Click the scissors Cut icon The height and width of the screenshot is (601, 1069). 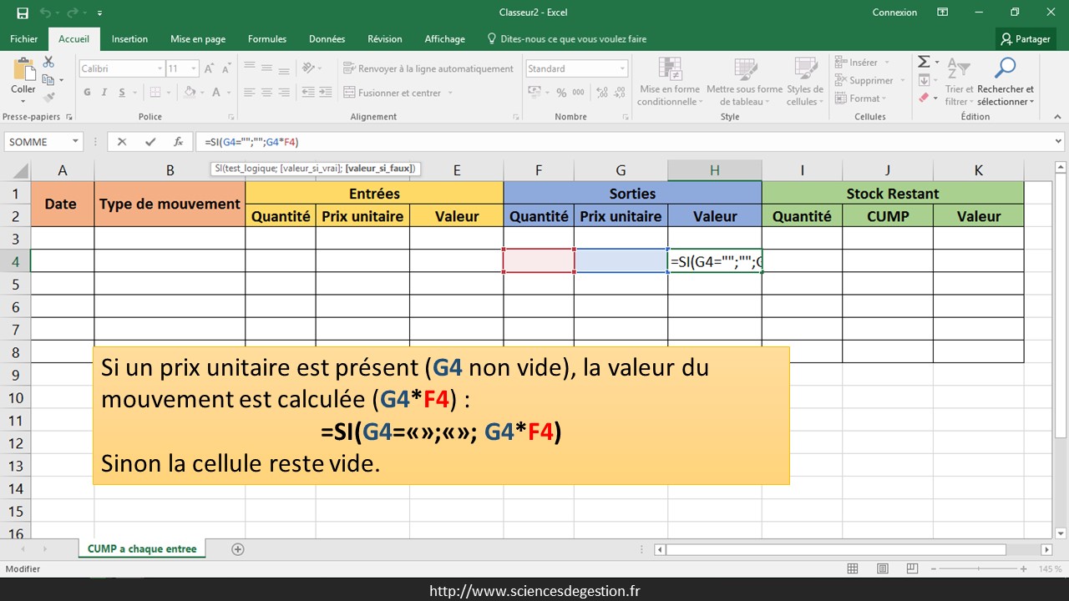[x=48, y=63]
